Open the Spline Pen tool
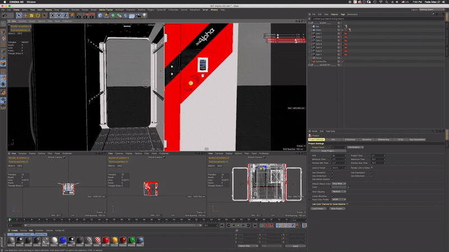449x252 pixels. click(x=107, y=16)
